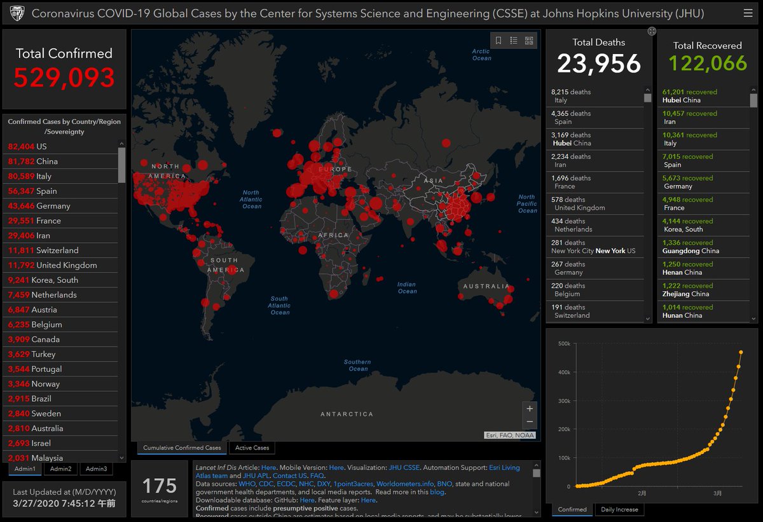Open the basemap gallery grid icon
Viewport: 763px width, 522px height.
pyautogui.click(x=529, y=41)
